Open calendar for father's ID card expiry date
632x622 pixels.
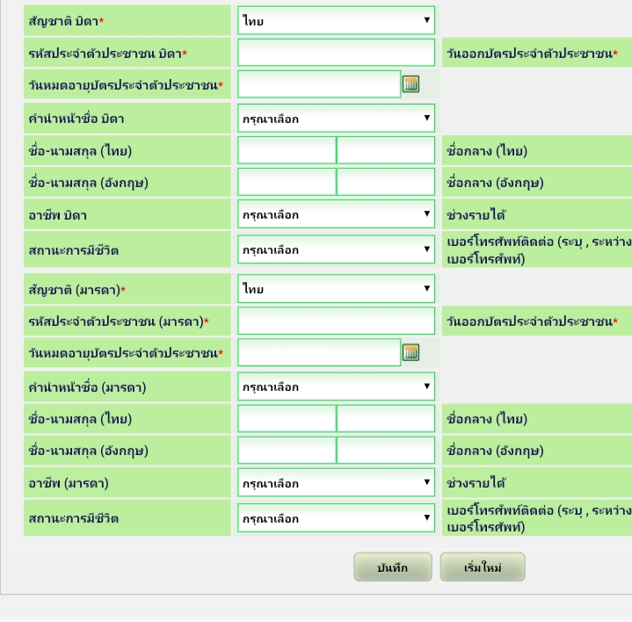(x=410, y=84)
